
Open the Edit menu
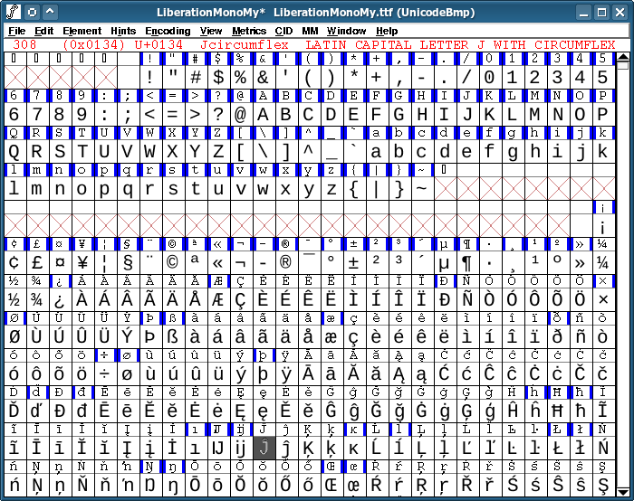tap(43, 31)
